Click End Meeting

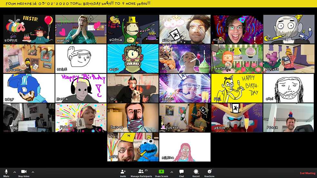[308, 173]
